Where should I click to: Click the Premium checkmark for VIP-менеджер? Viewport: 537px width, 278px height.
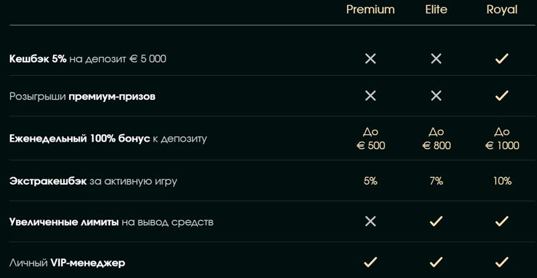(x=370, y=262)
